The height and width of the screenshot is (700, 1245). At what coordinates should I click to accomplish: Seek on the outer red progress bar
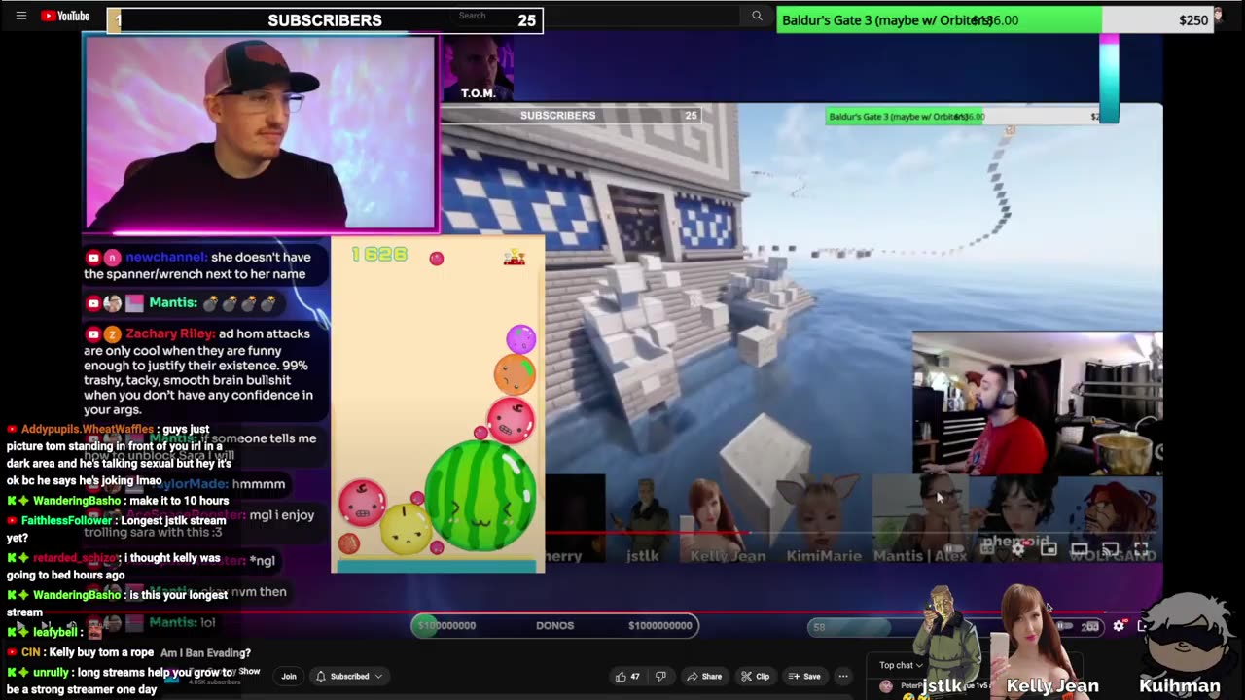pyautogui.click(x=622, y=612)
